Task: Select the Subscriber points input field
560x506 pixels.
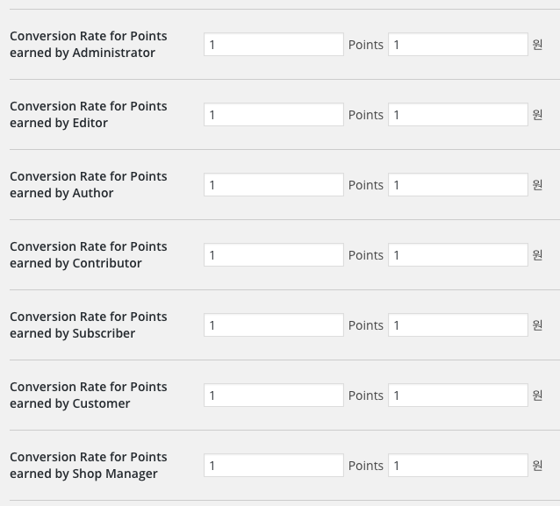Action: coord(274,324)
